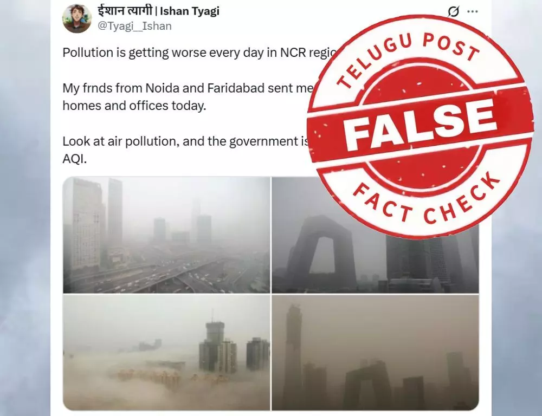
Task: Open the @Tyagi__Ishan handle link
Action: pos(134,26)
